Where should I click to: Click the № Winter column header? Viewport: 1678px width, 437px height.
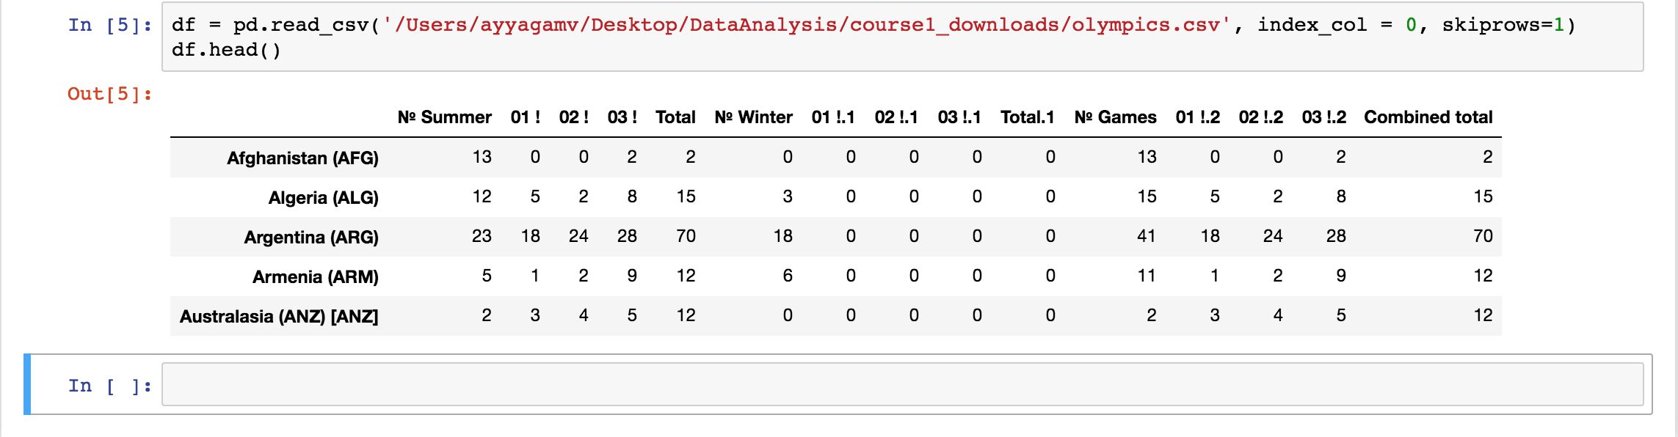(753, 117)
